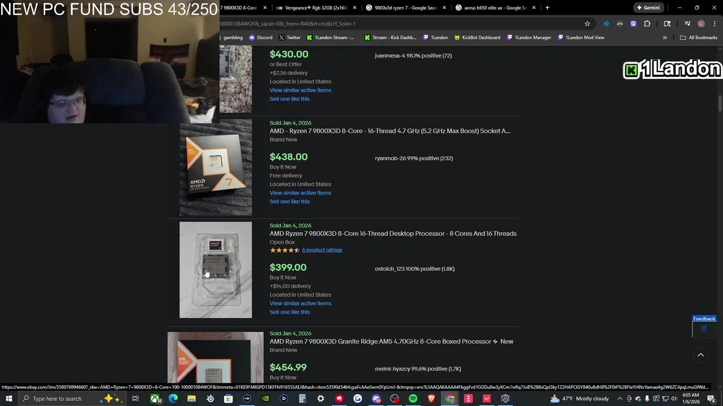Open the All Bookmarks folder

tap(699, 37)
